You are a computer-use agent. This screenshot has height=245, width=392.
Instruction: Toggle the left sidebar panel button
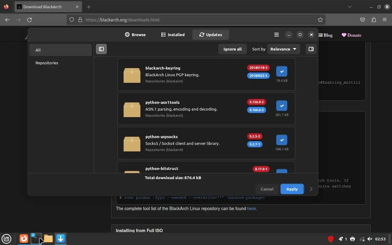(101, 49)
